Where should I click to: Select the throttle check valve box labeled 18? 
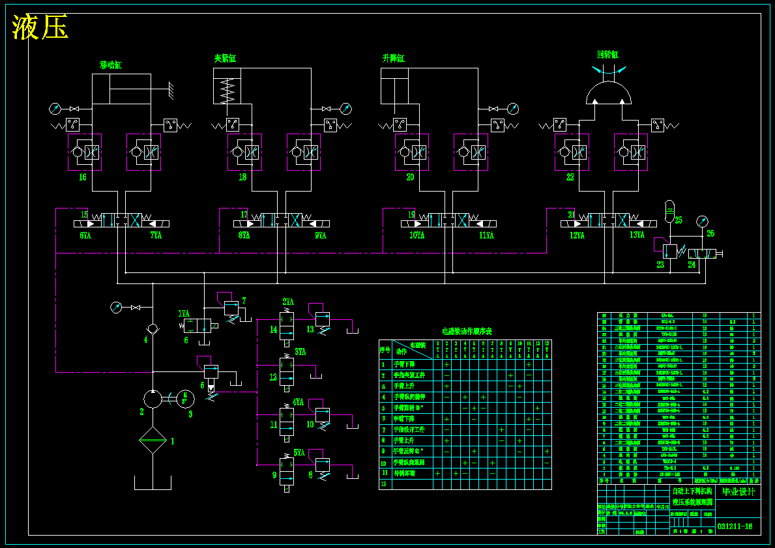point(244,152)
